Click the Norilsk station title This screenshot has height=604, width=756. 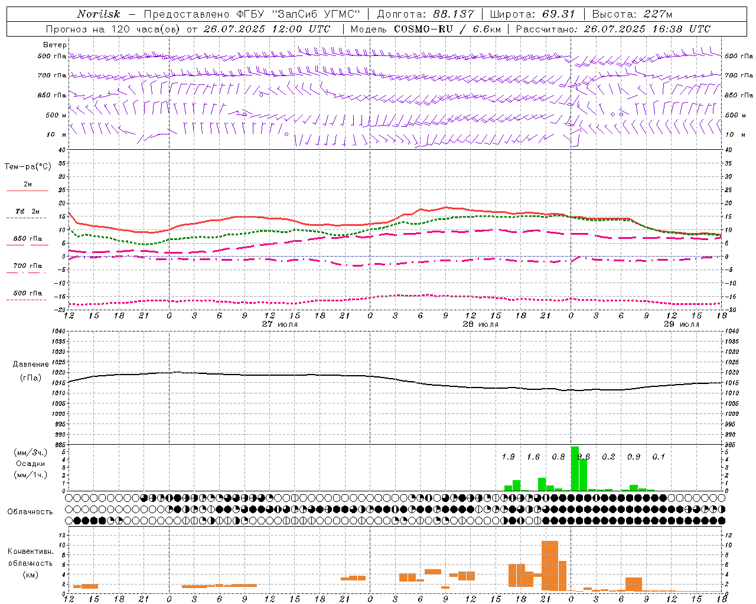(99, 14)
